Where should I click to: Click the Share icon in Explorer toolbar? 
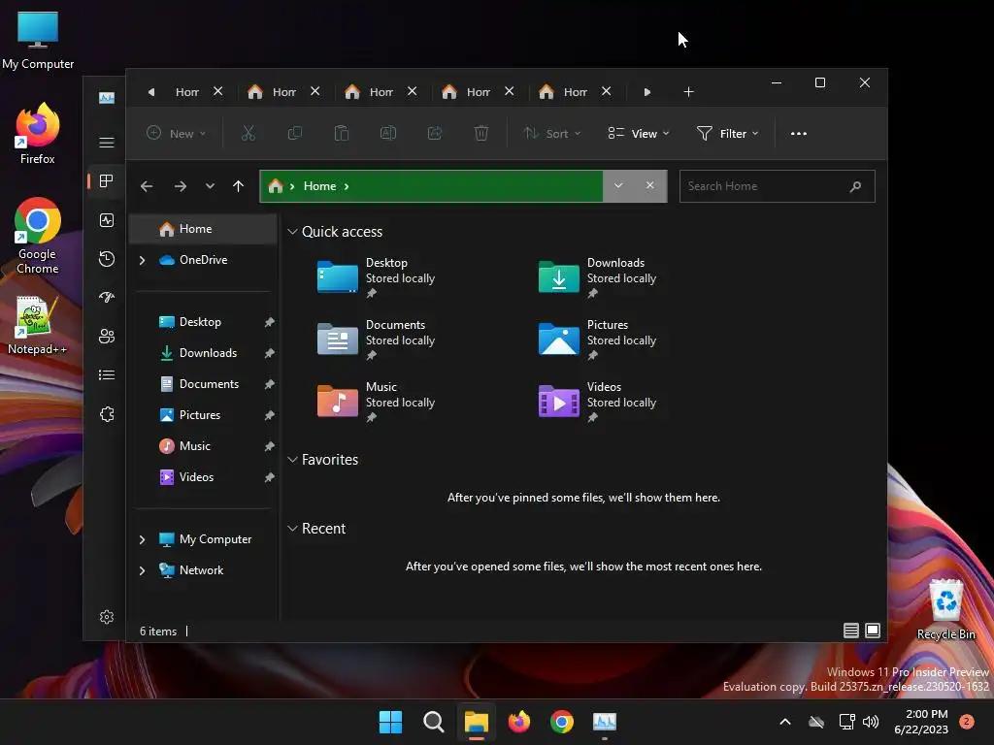point(434,133)
